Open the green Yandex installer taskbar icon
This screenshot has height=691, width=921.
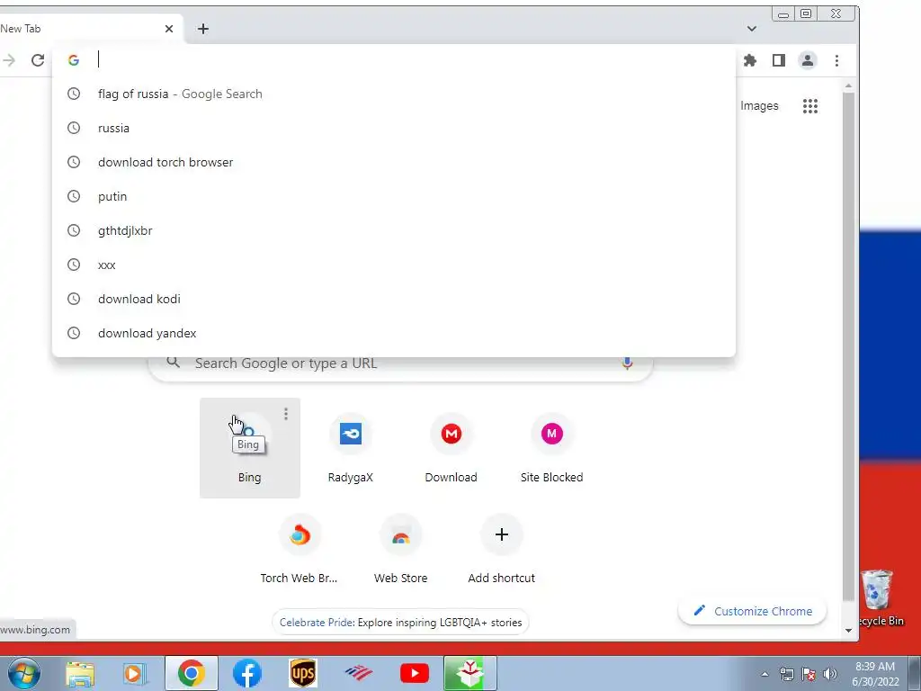[469, 673]
